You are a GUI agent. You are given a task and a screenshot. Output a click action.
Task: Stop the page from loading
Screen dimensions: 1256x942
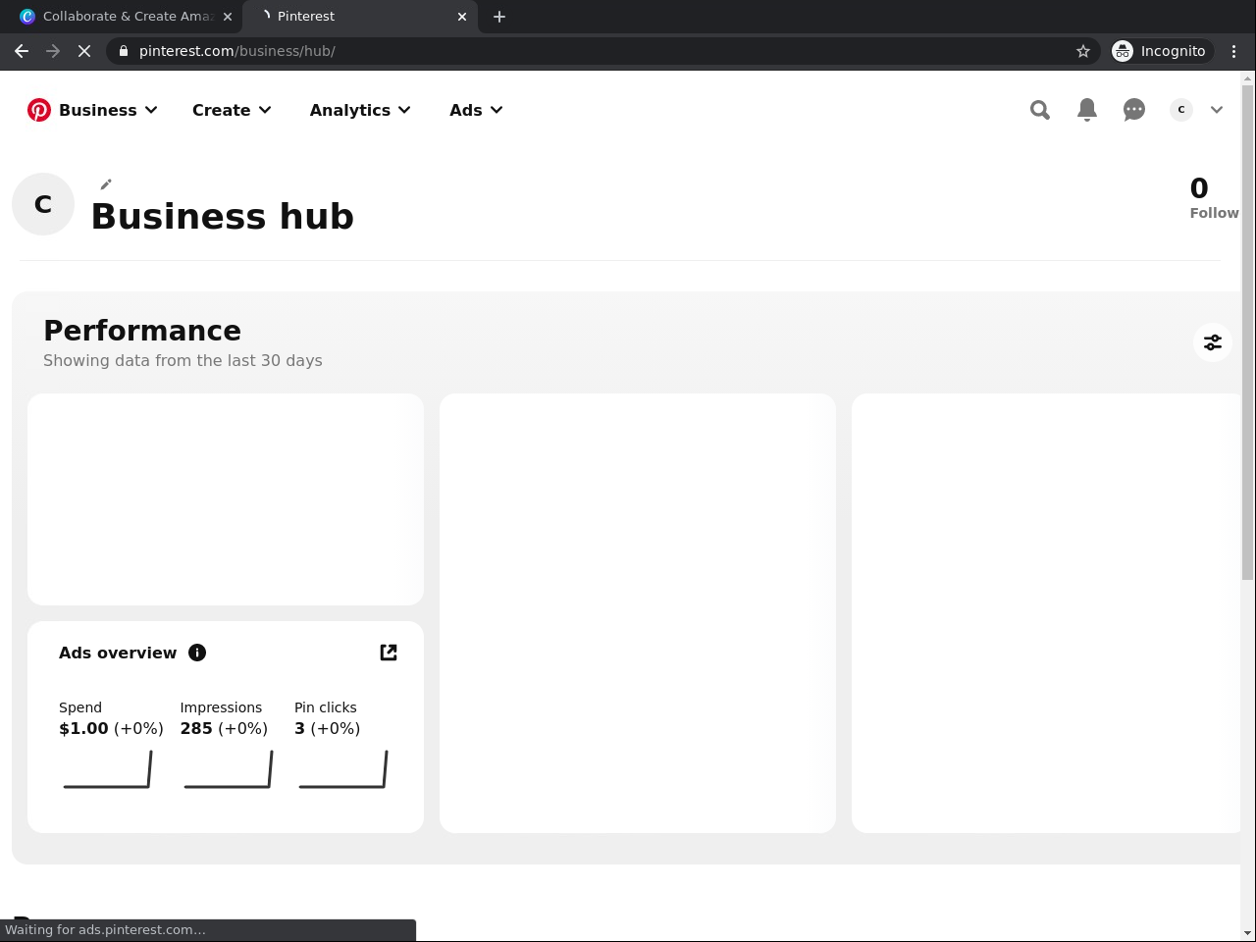(x=84, y=51)
